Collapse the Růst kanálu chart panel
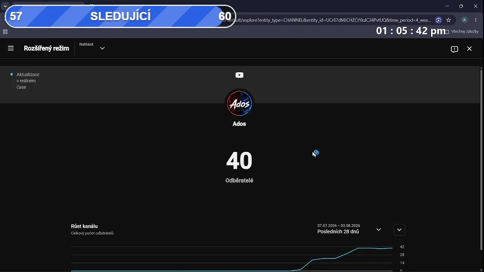Viewport: 484px width, 272px height. (399, 230)
